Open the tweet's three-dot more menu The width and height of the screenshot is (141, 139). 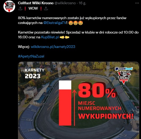137,3
